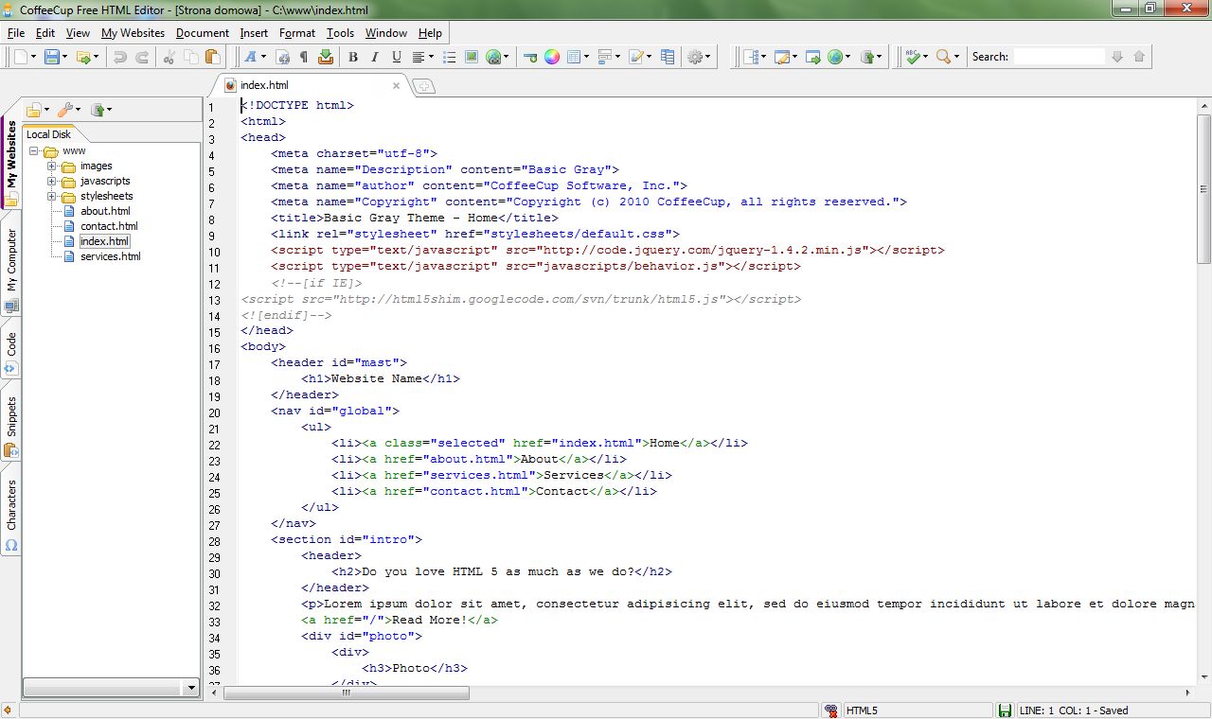Click the green HTML5 status bar disk icon
Screen dimensions: 1212x719
(1005, 710)
